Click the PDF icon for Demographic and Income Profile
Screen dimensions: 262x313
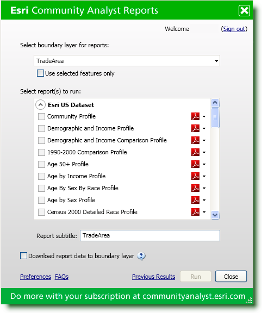click(x=195, y=128)
